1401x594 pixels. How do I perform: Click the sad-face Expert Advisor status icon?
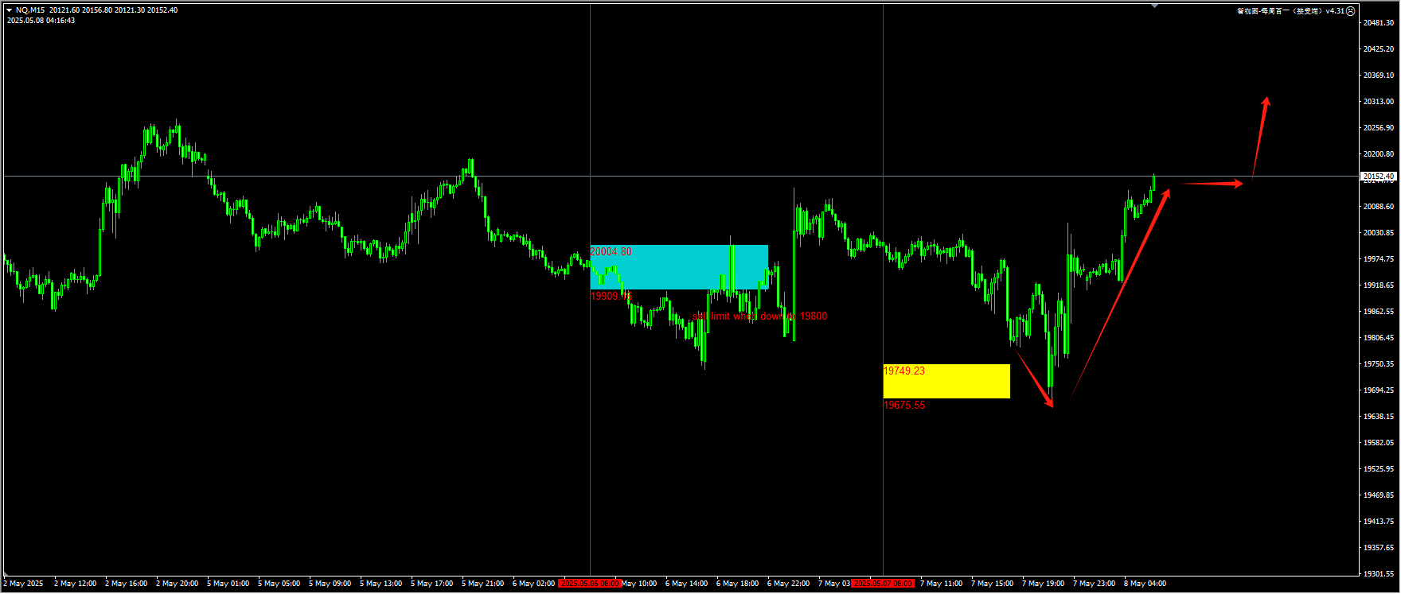(1350, 11)
